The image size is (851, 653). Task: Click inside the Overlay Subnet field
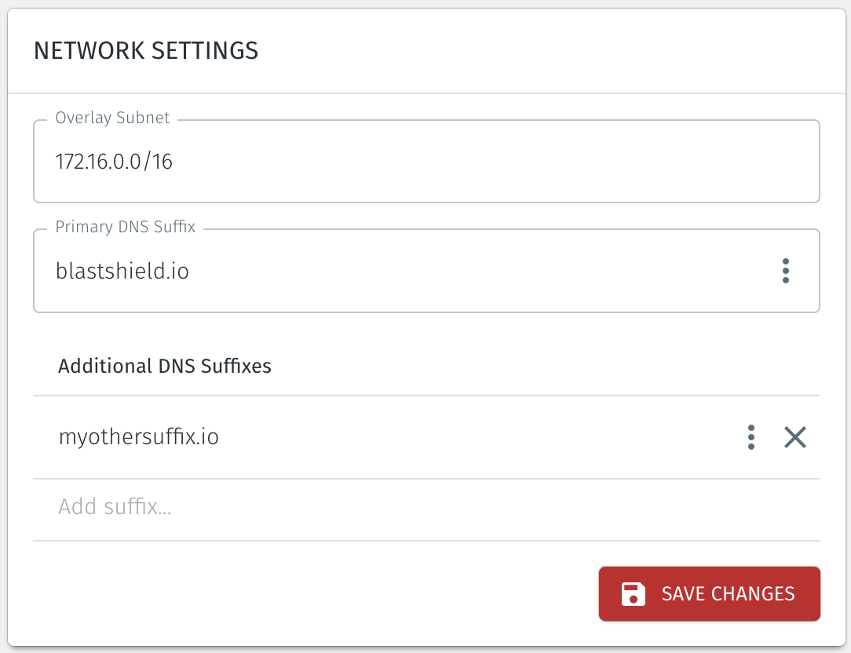click(x=314, y=161)
